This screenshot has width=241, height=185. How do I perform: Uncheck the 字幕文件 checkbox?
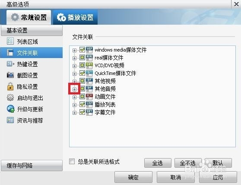(x=82, y=112)
